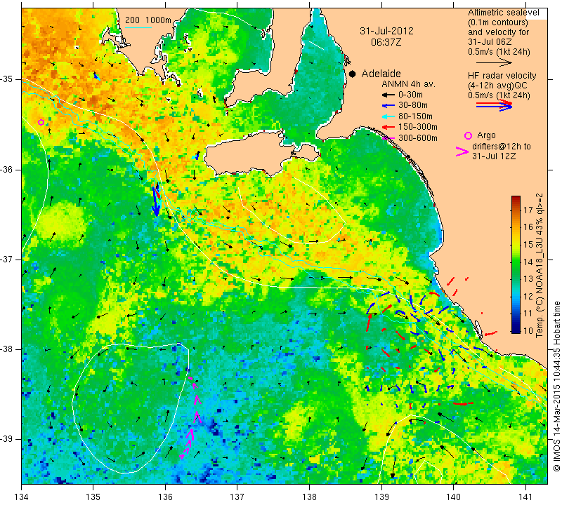562x505 pixels.
Task: Click the magenta drifter chevron legend symbol
Action: pyautogui.click(x=462, y=151)
